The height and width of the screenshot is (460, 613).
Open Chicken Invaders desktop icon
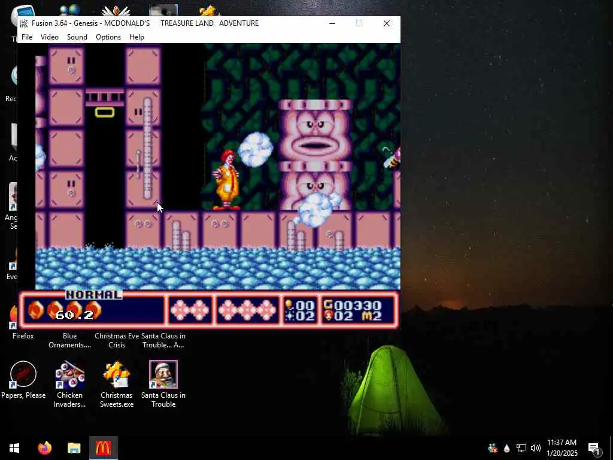[69, 384]
